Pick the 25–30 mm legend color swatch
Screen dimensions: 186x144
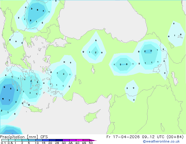pyautogui.click(x=59, y=140)
